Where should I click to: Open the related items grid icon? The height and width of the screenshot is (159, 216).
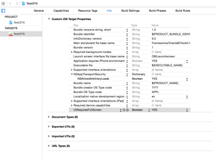pyautogui.click(x=3, y=4)
